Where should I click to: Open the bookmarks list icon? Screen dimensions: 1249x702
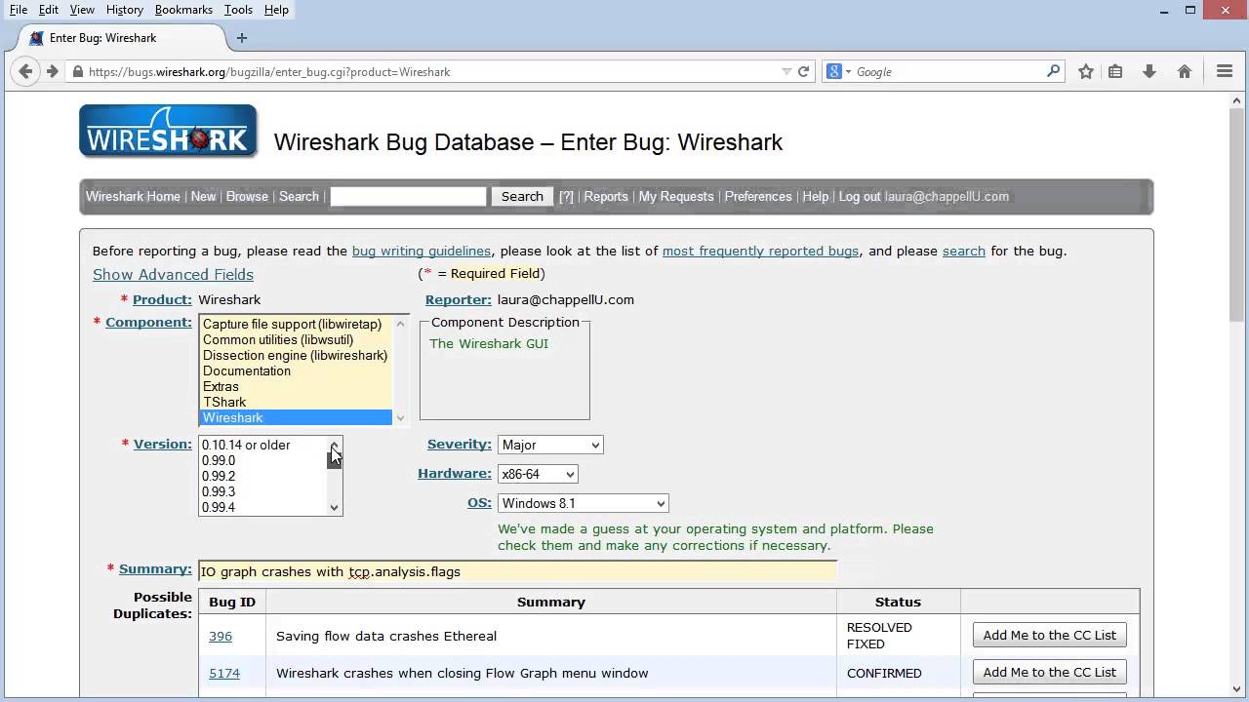tap(1115, 71)
